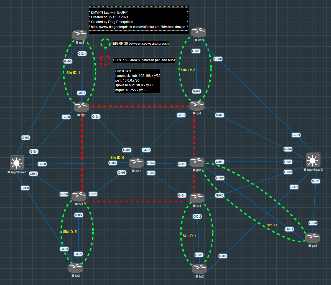Select the Site-ID addressing note box
This screenshot has width=331, height=285.
[138, 81]
